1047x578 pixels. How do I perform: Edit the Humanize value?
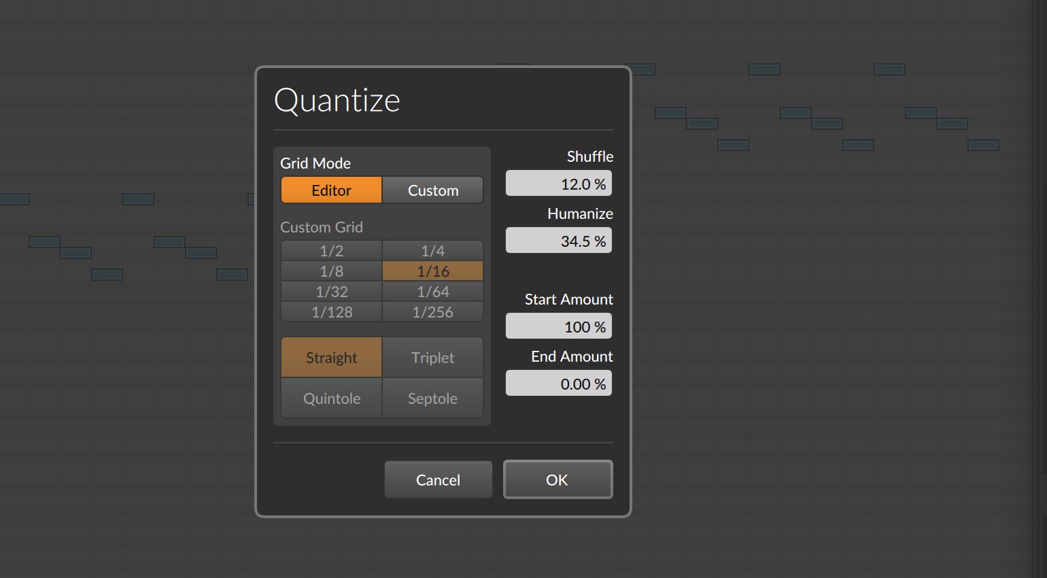[x=558, y=240]
